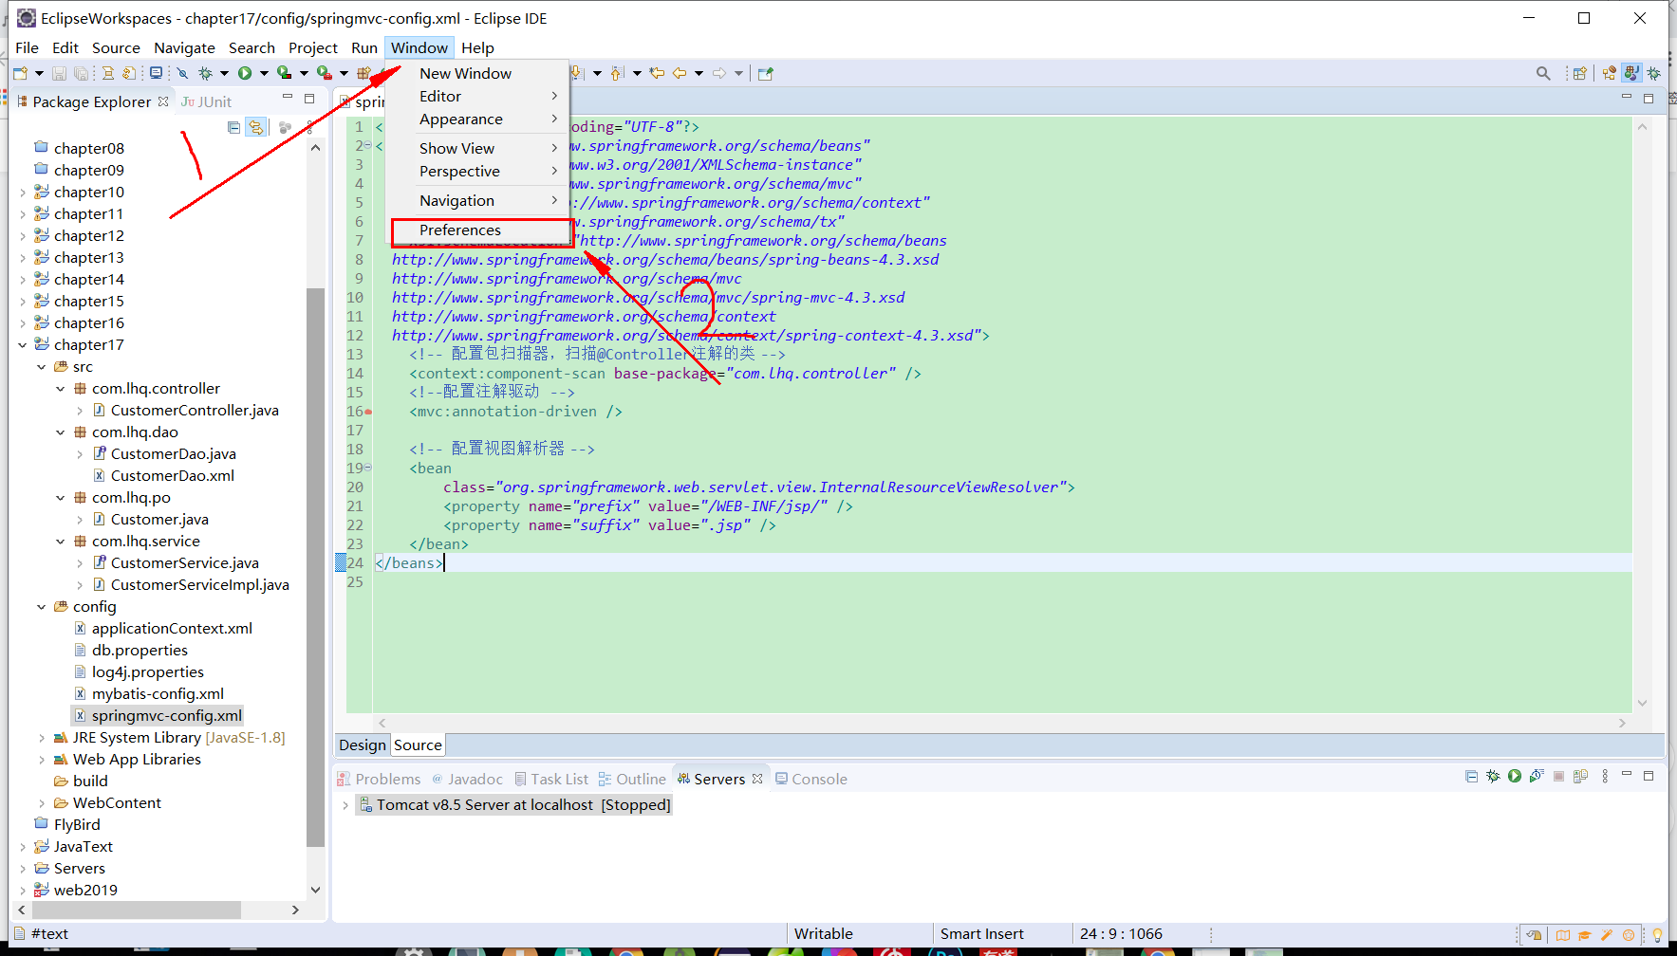Screen dimensions: 1677x956
Task: Open the Debug button dropdown arrow
Action: [224, 73]
